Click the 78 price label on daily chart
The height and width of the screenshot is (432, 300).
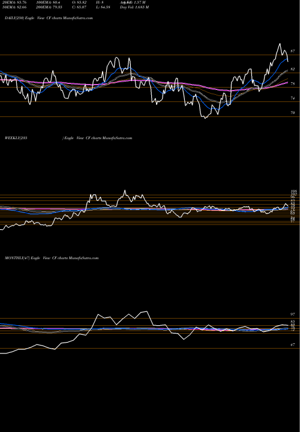(293, 84)
